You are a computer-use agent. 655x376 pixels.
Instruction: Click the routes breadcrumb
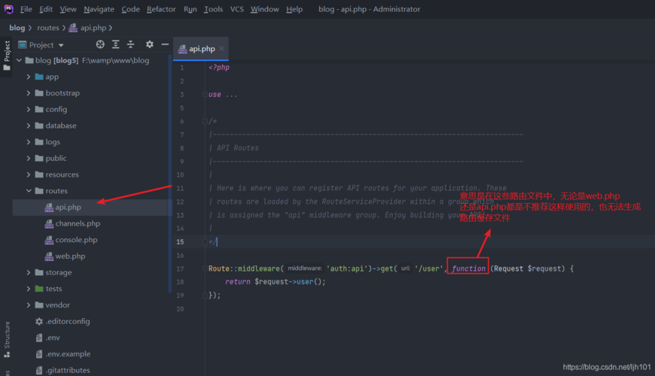[x=48, y=28]
